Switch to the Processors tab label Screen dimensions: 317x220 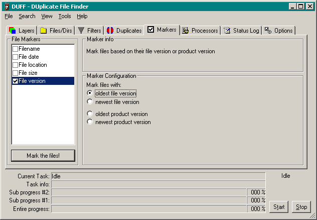click(x=205, y=31)
